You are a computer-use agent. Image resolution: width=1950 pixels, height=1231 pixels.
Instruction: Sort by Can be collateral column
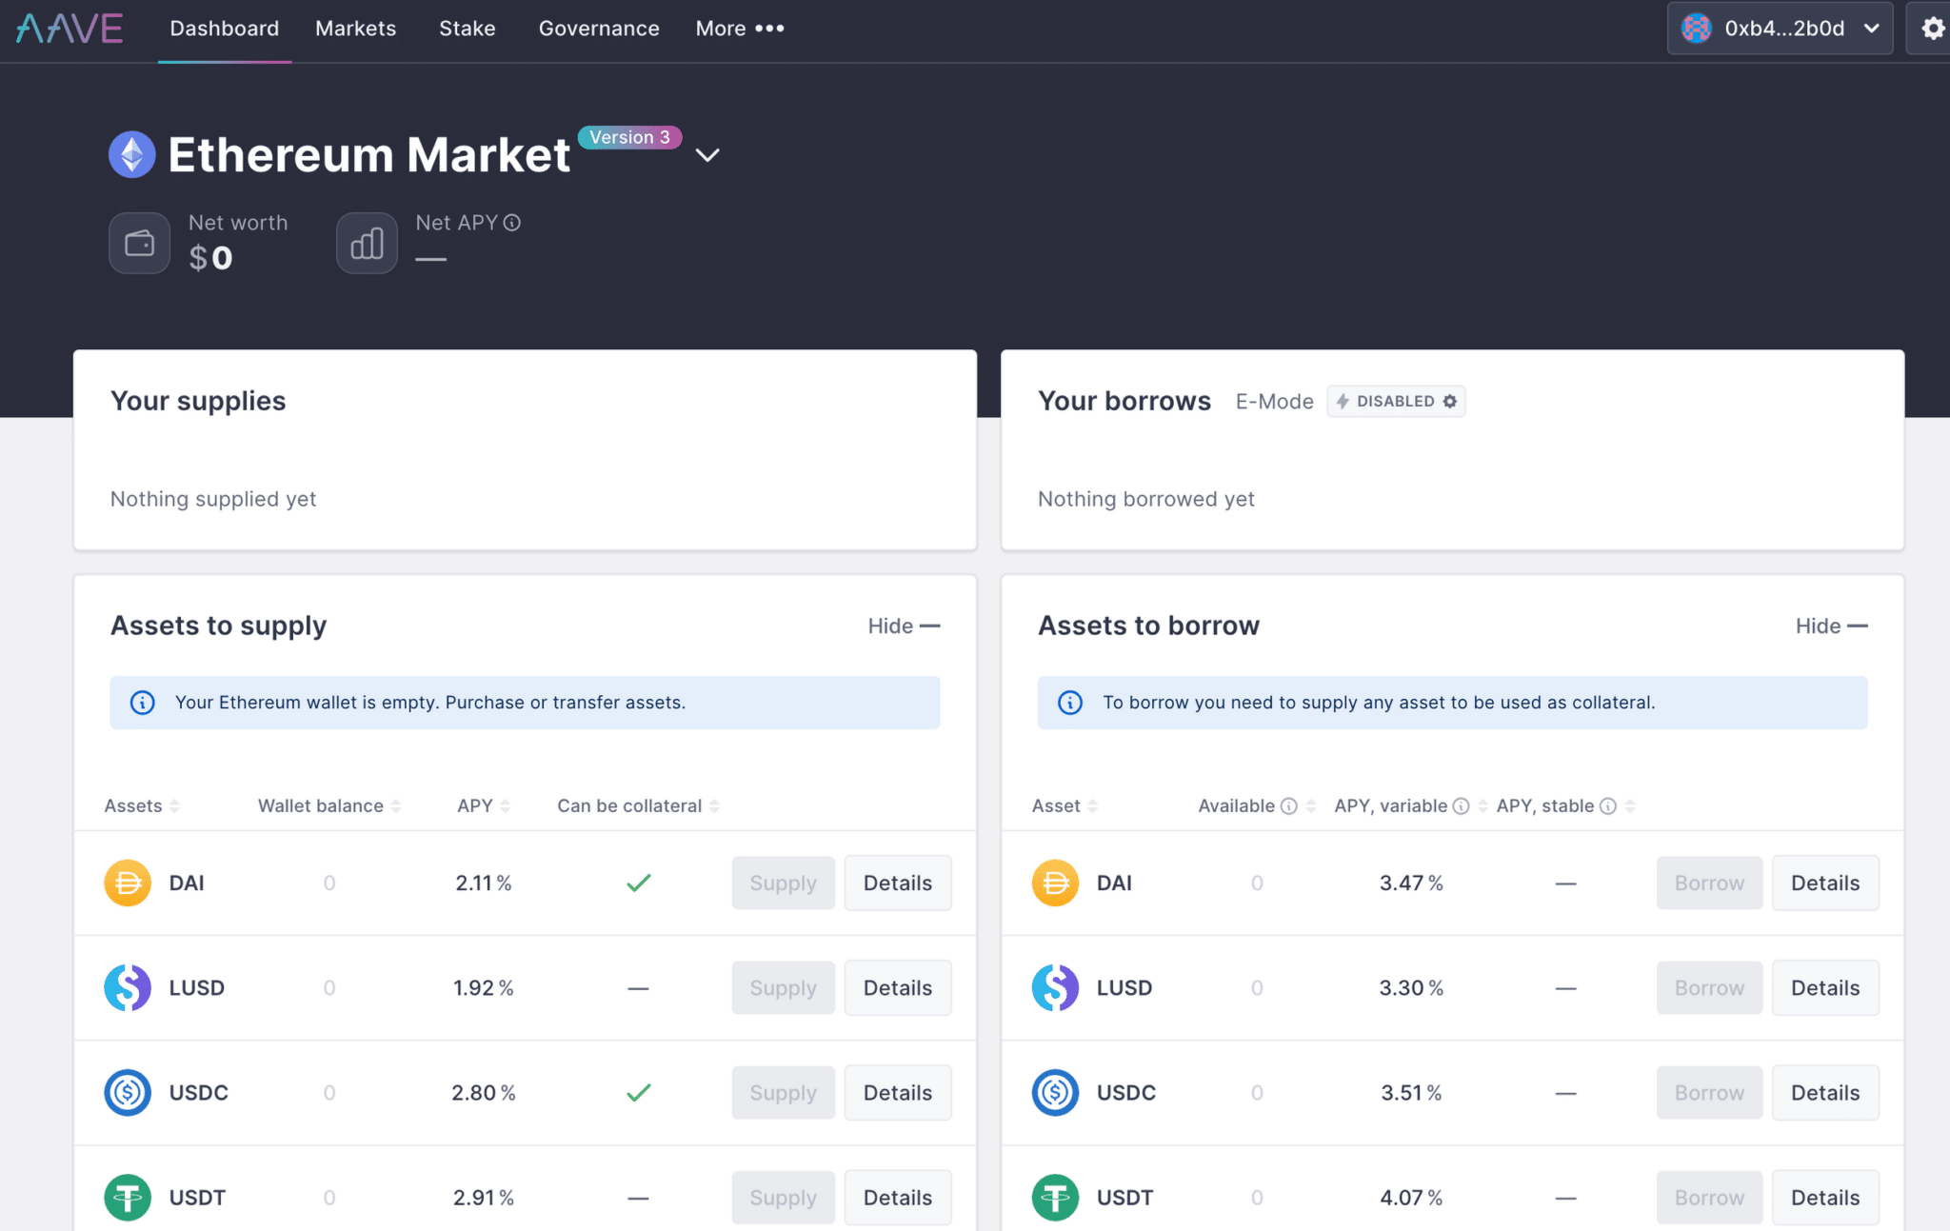[x=638, y=806]
